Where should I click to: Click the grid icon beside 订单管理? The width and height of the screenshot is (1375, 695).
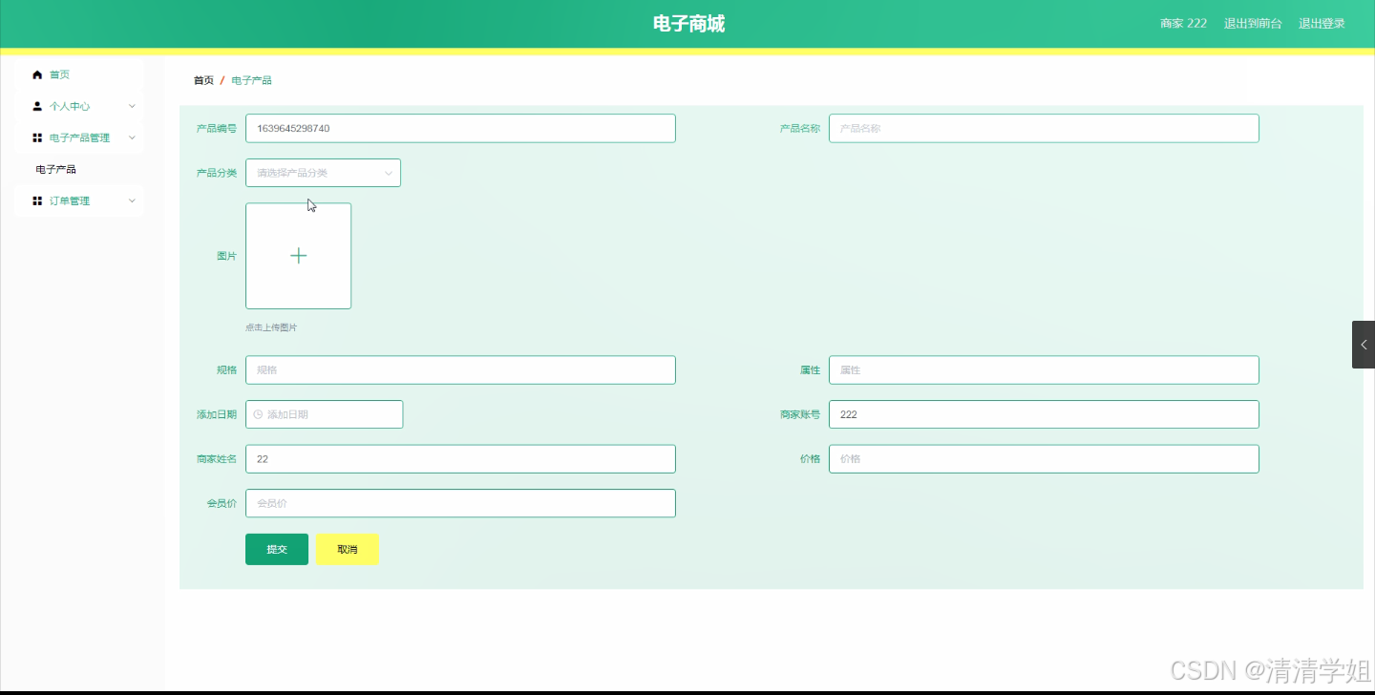point(36,200)
